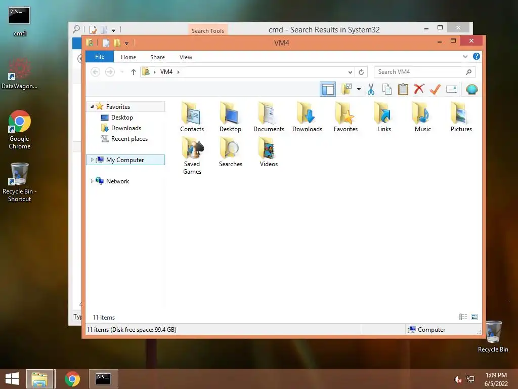This screenshot has width=518, height=389.
Task: Click New folder icon in VM4 title bar
Action: pyautogui.click(x=117, y=43)
